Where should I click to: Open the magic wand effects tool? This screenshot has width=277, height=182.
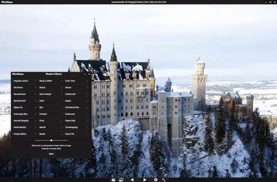pos(164,180)
